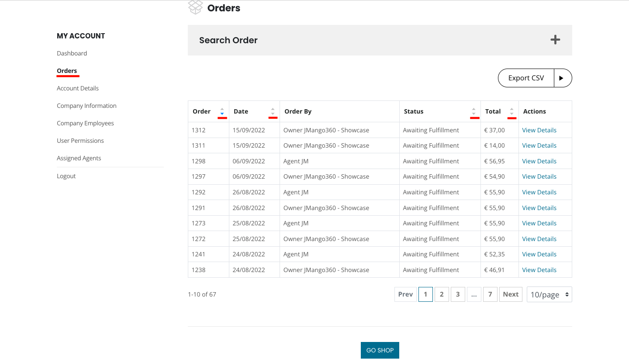Image resolution: width=629 pixels, height=359 pixels.
Task: View Details for order 1273
Action: tap(539, 223)
